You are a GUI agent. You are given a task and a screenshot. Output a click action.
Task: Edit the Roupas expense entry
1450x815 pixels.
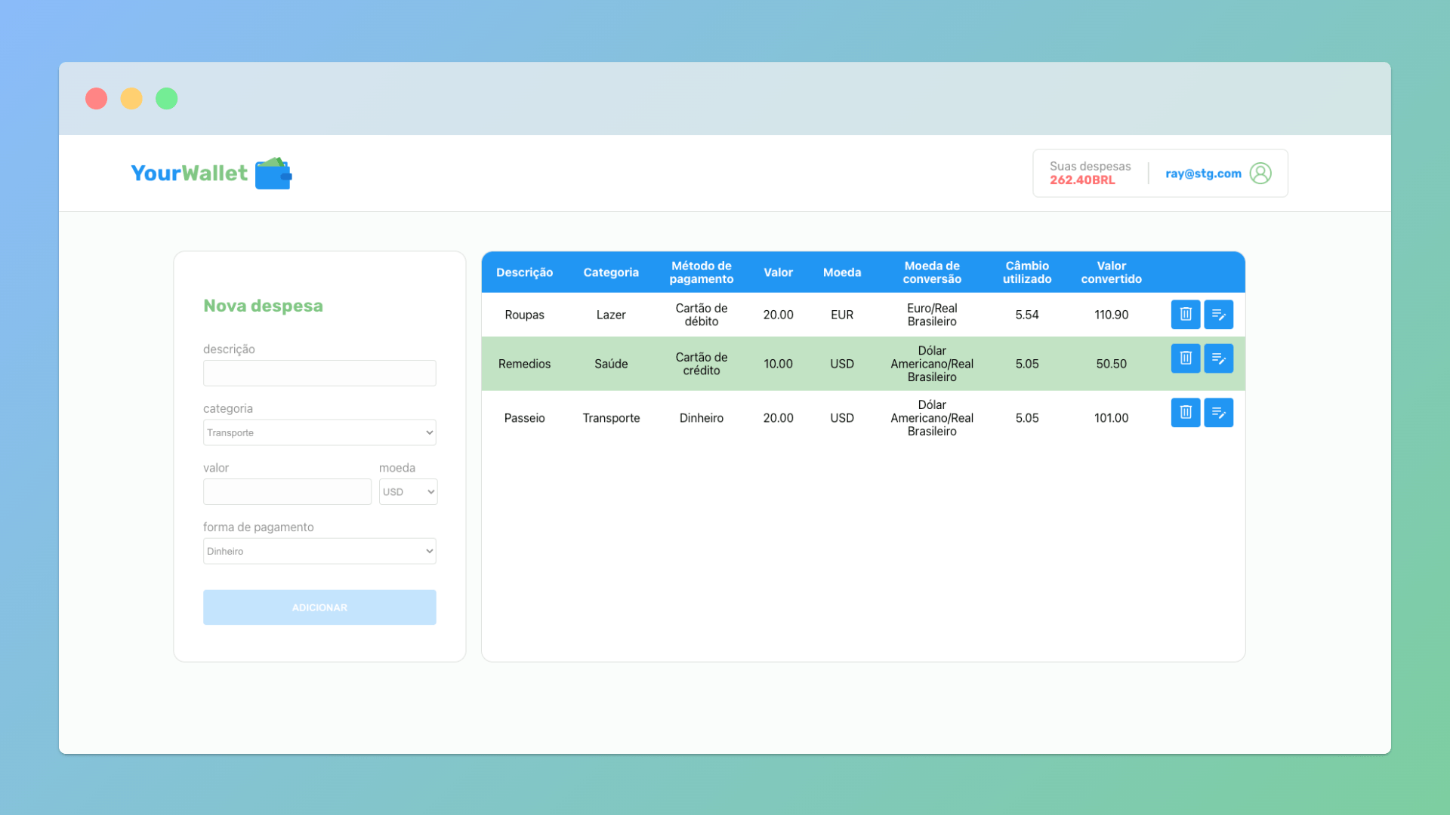[1218, 315]
